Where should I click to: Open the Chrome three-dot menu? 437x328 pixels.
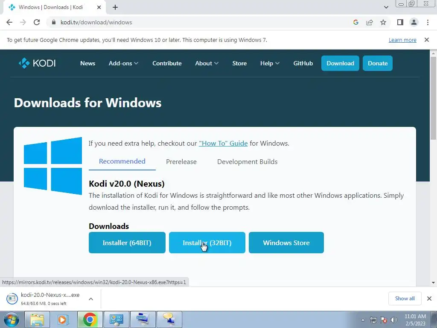(x=428, y=22)
